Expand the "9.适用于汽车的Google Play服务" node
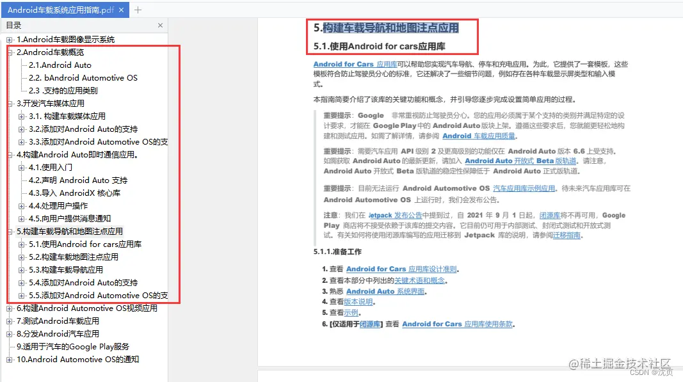Viewport: 683px width, 382px height. tap(9, 346)
